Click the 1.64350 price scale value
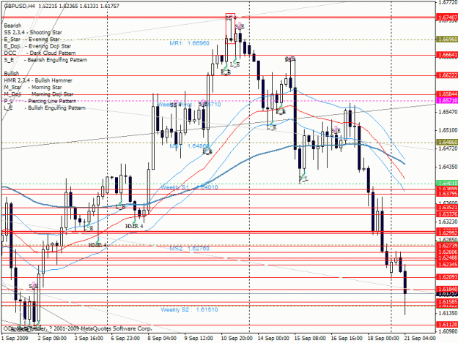This screenshot has height=343, width=458. coord(448,167)
